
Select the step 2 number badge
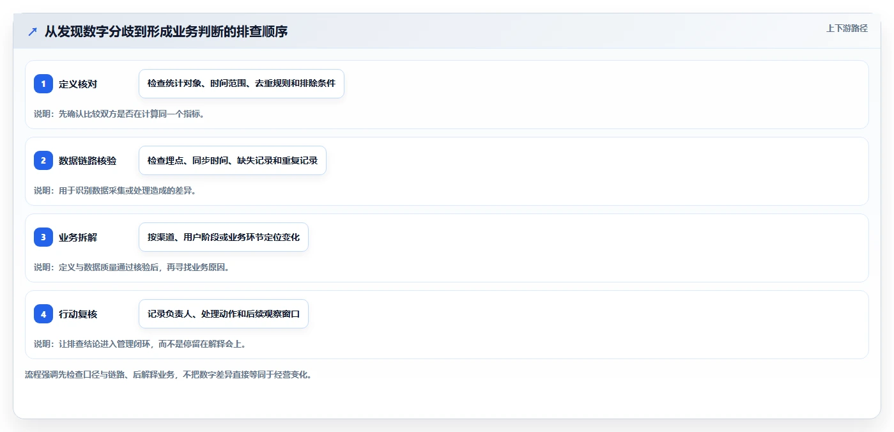[43, 160]
